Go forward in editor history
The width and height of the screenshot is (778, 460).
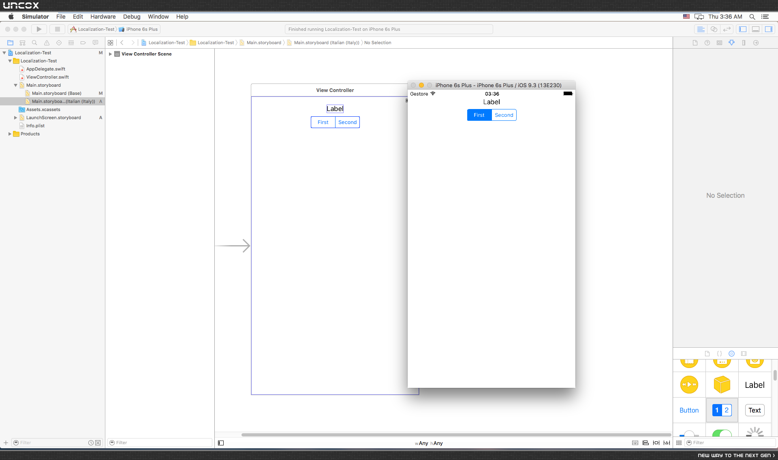point(133,43)
